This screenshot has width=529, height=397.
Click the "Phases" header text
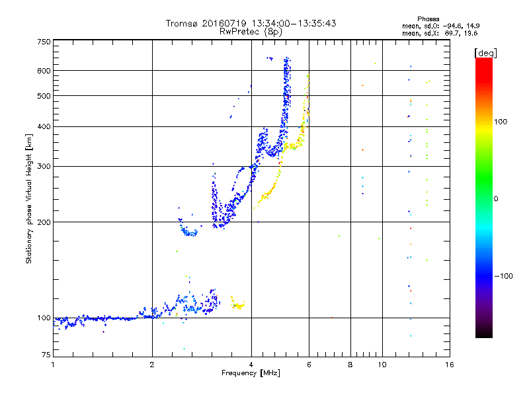tap(428, 19)
